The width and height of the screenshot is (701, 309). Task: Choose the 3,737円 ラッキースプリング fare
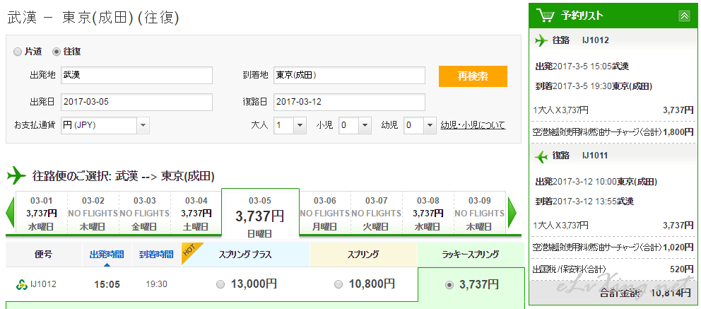[449, 285]
